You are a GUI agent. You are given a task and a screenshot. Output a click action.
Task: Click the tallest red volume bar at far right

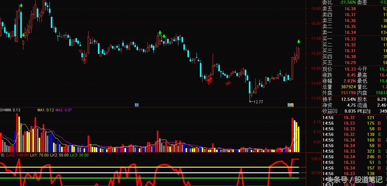[x=293, y=135]
